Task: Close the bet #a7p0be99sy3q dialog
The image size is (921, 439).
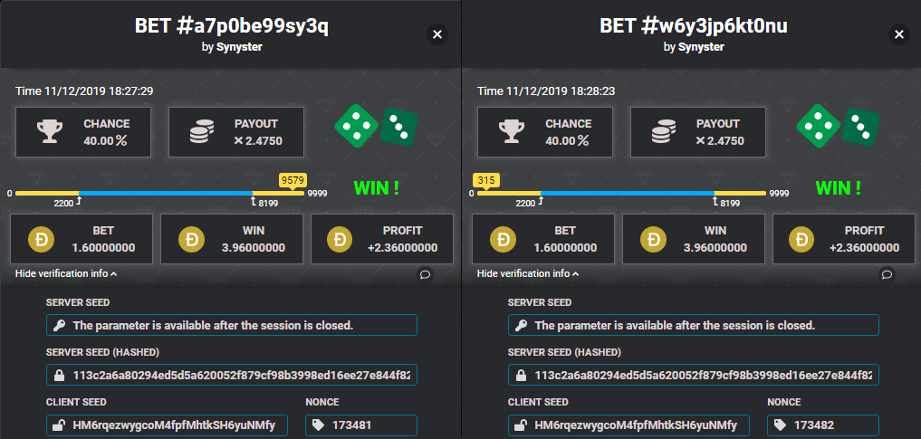Action: point(437,34)
